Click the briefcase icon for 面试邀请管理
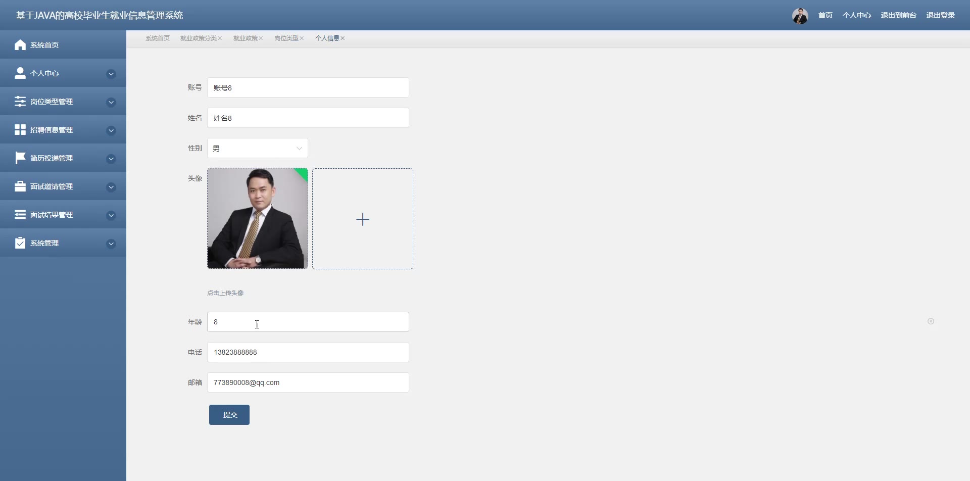Screen dimensions: 970x481 [x=20, y=186]
